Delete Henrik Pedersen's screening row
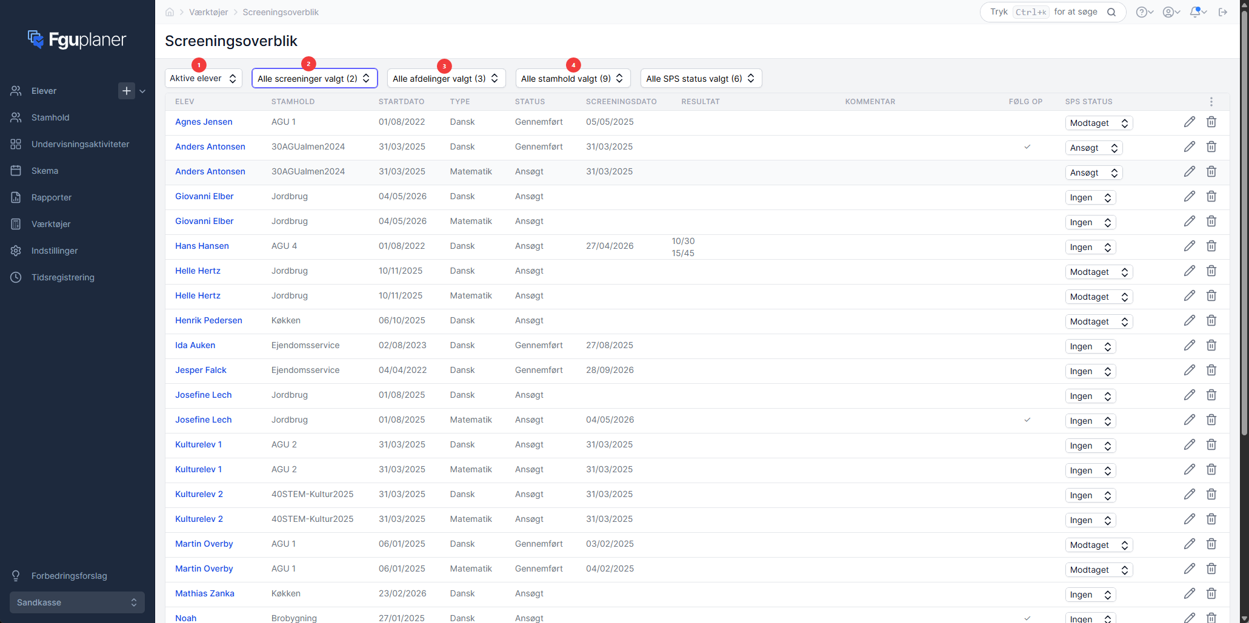This screenshot has width=1249, height=623. tap(1211, 320)
